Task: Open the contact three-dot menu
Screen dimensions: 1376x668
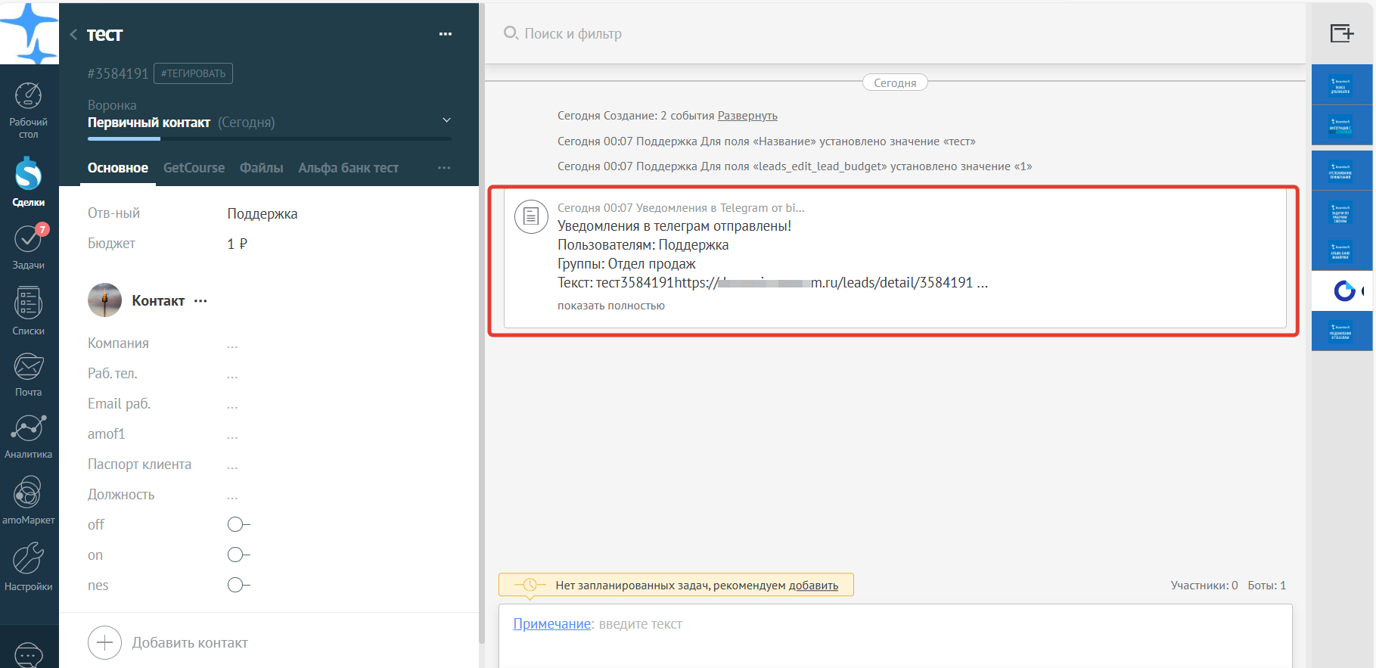Action: click(x=200, y=301)
